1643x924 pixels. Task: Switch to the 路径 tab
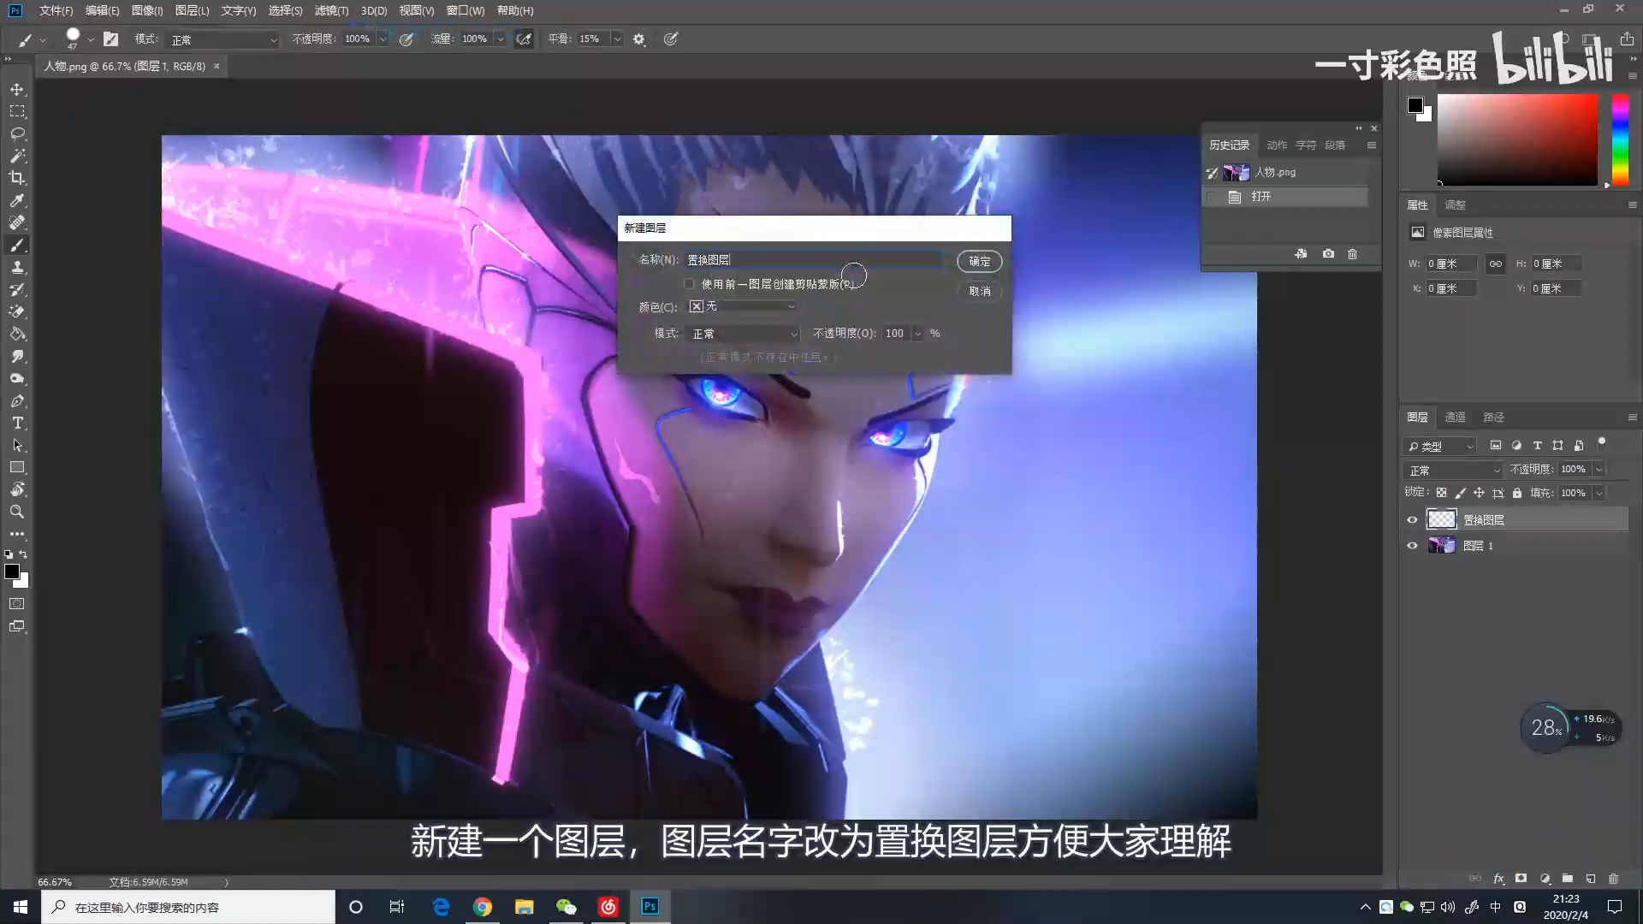click(1493, 418)
